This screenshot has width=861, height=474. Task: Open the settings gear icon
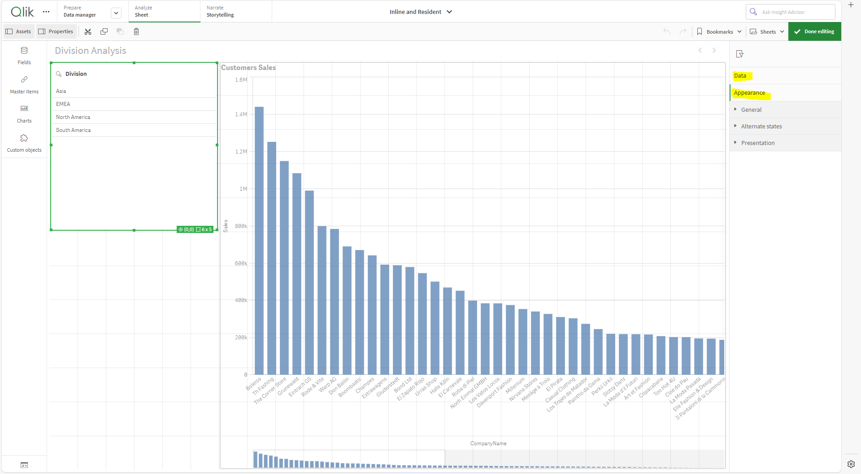851,464
